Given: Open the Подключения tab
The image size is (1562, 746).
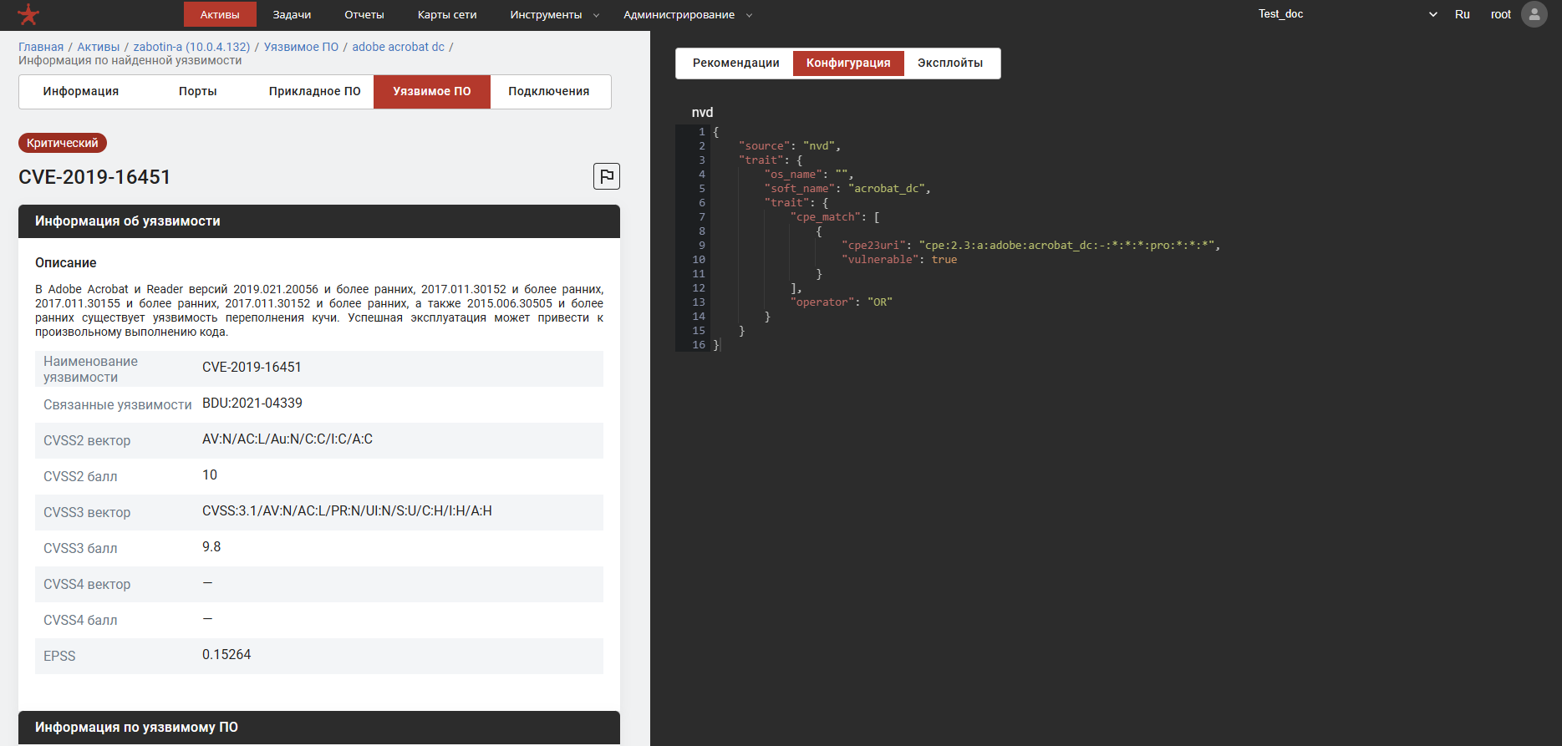Looking at the screenshot, I should [x=548, y=92].
